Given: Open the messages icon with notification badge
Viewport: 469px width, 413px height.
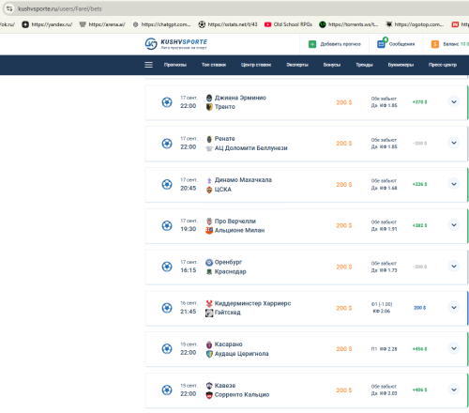Looking at the screenshot, I should [x=382, y=43].
